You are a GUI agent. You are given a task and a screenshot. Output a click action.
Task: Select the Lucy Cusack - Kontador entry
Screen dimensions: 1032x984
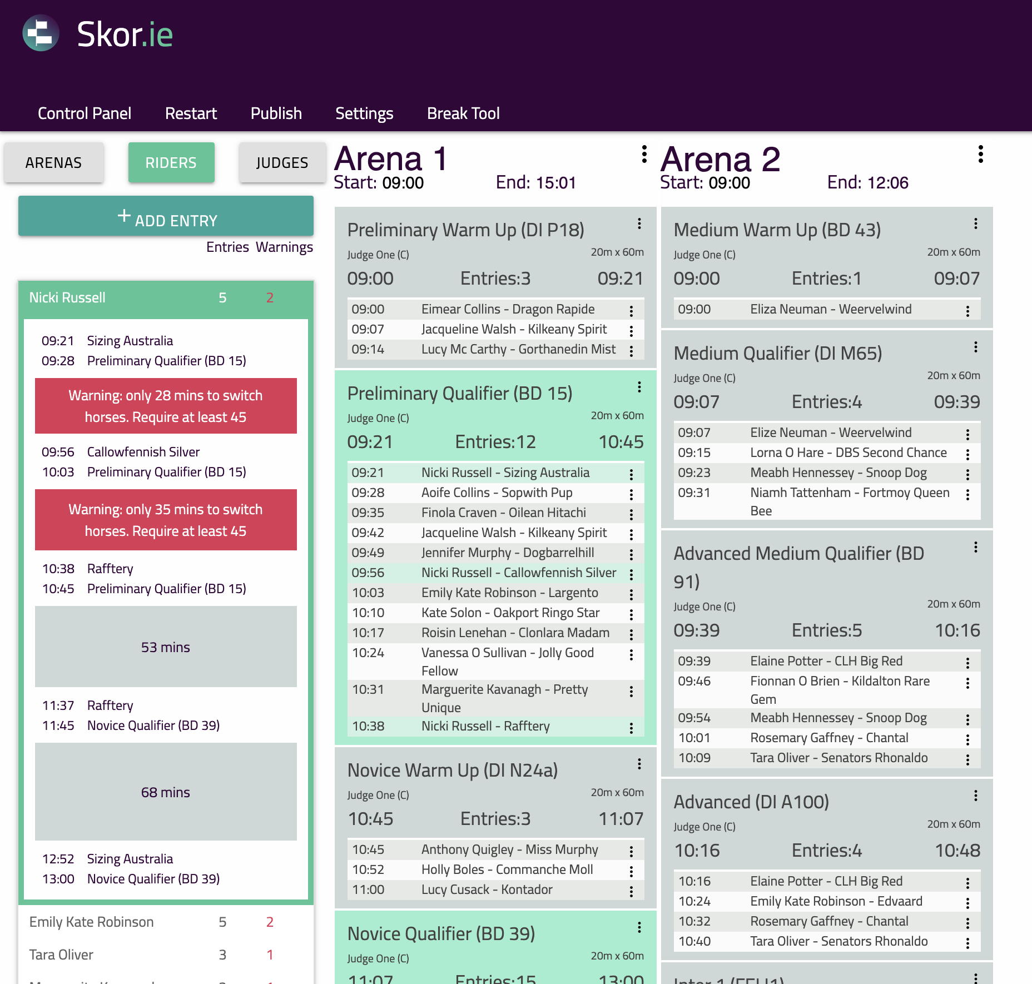[x=487, y=889]
